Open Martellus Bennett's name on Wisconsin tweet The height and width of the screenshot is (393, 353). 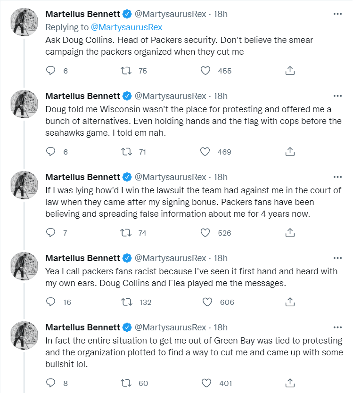pos(82,96)
